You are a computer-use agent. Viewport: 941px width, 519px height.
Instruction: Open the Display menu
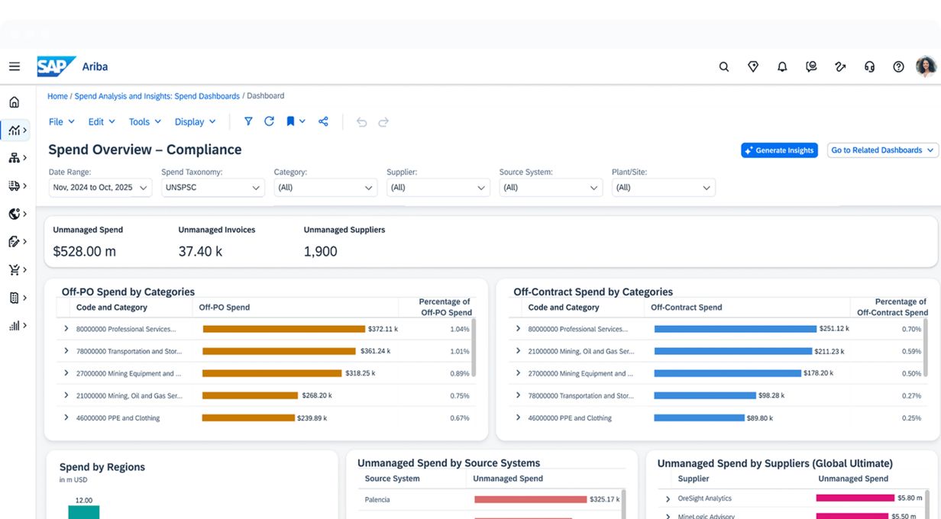(196, 121)
